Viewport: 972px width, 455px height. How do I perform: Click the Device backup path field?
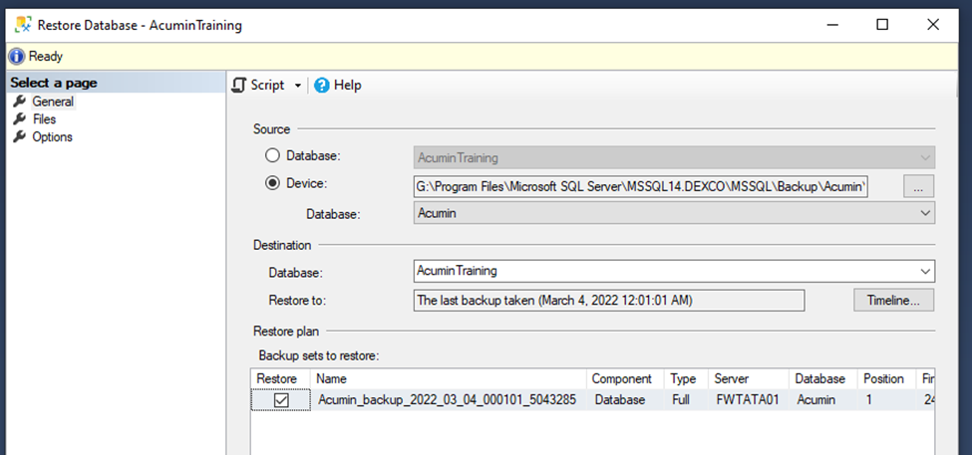[641, 186]
